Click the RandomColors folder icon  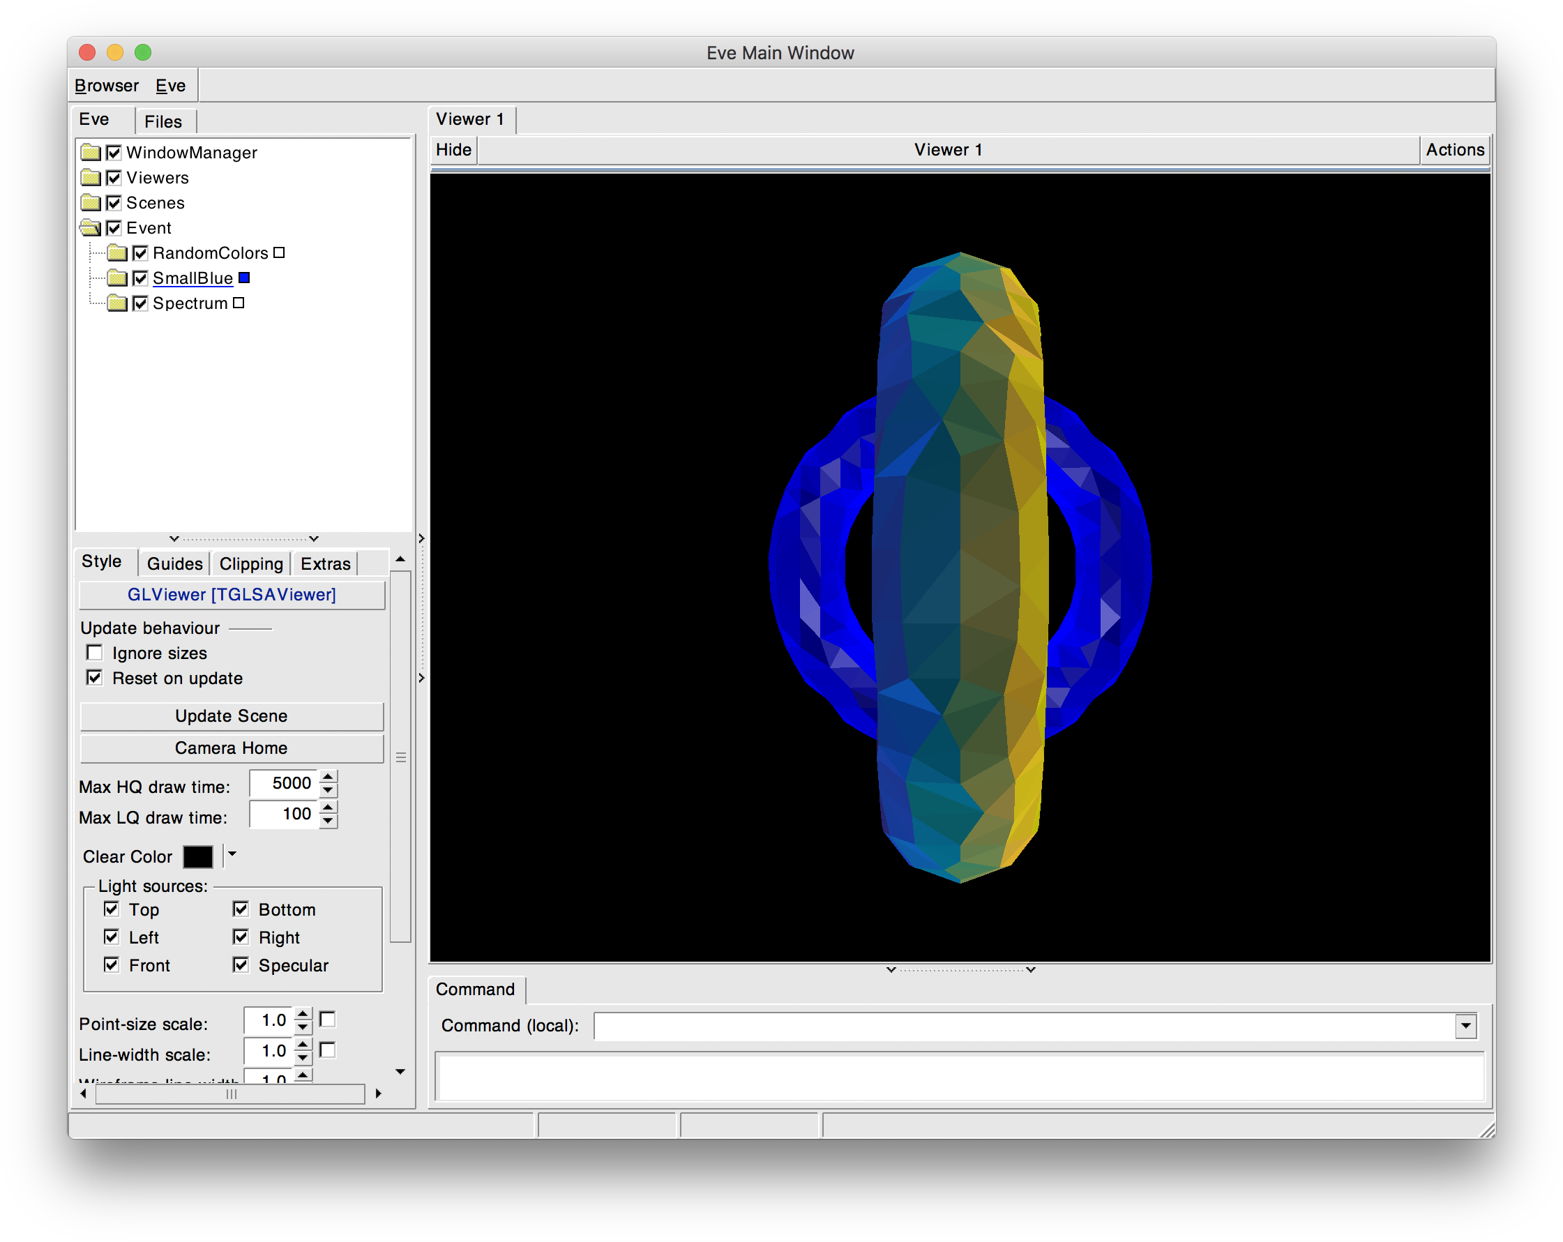coord(117,252)
